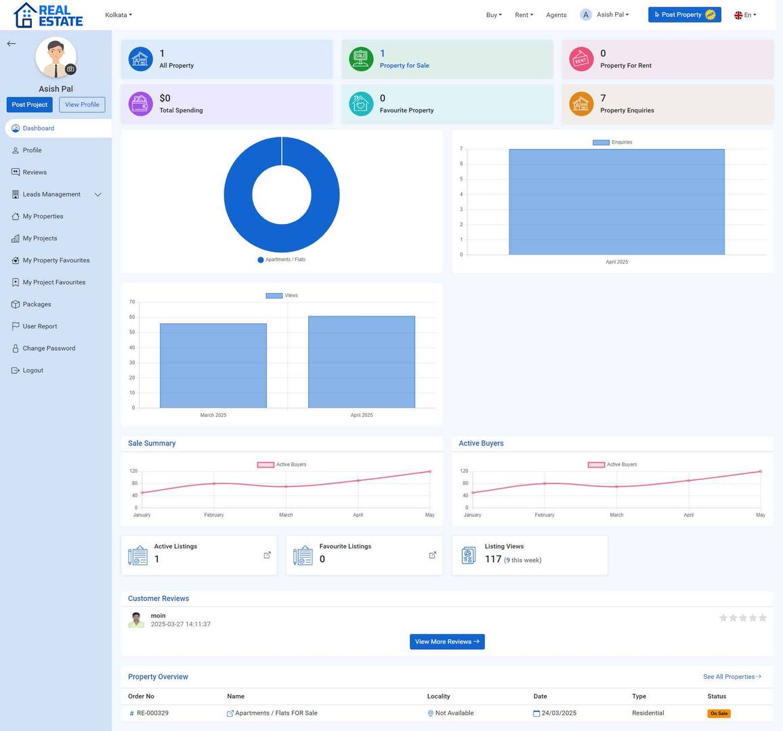The width and height of the screenshot is (783, 731).
Task: Open external link icon in Favourite Listings
Action: pos(432,555)
